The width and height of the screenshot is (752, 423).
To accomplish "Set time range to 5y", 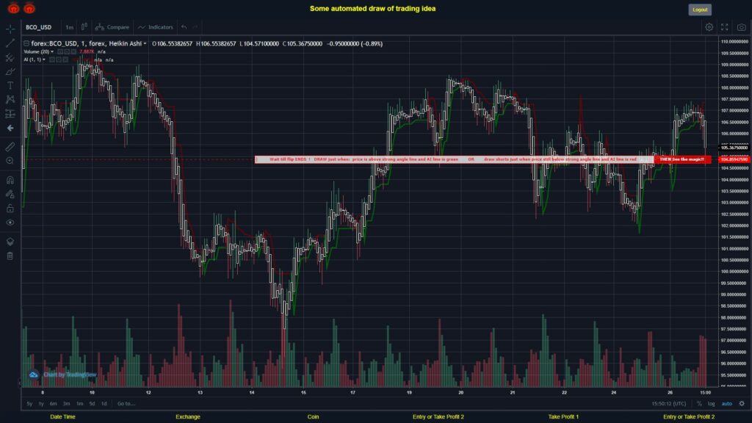I will [x=29, y=404].
